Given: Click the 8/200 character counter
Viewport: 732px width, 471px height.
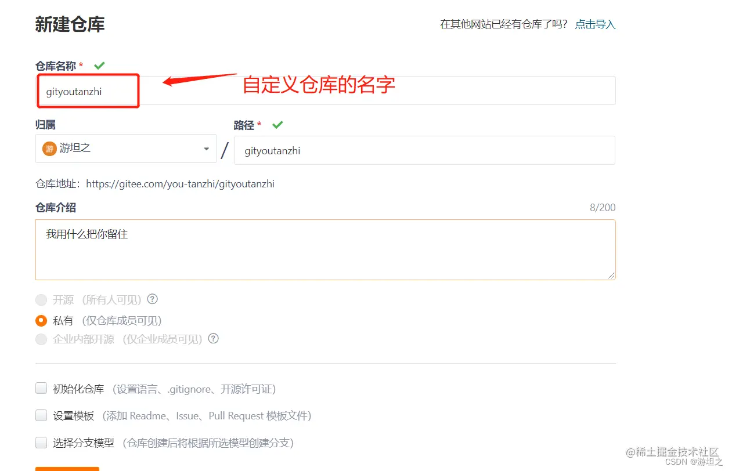Looking at the screenshot, I should click(603, 208).
